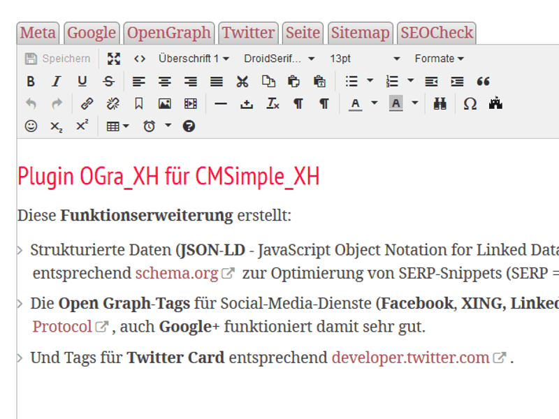This screenshot has width=559, height=419.
Task: Apply the background highlight color
Action: (395, 104)
